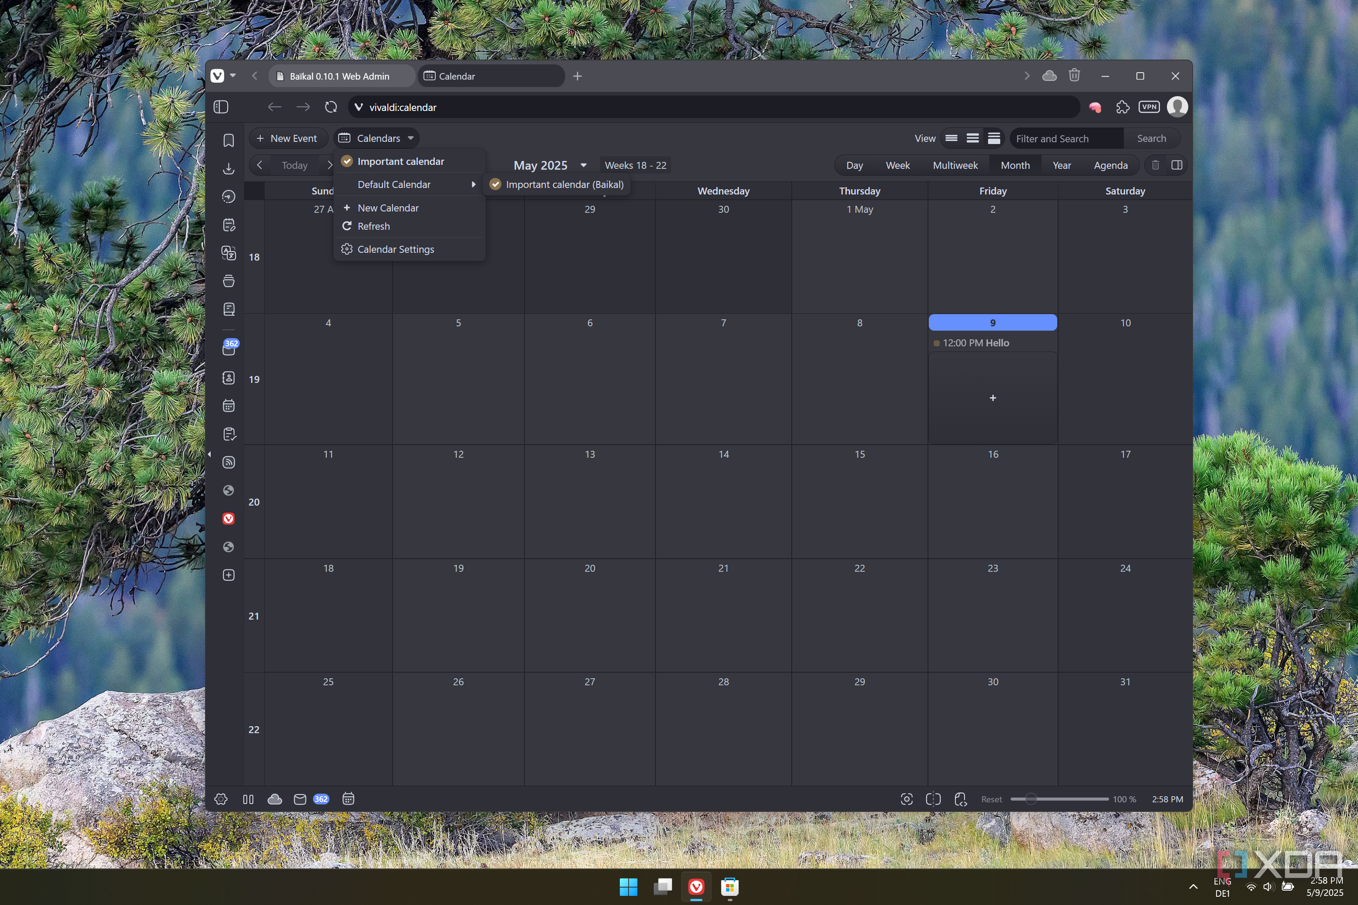The image size is (1358, 905).
Task: Go to previous month with left chevron
Action: click(260, 165)
